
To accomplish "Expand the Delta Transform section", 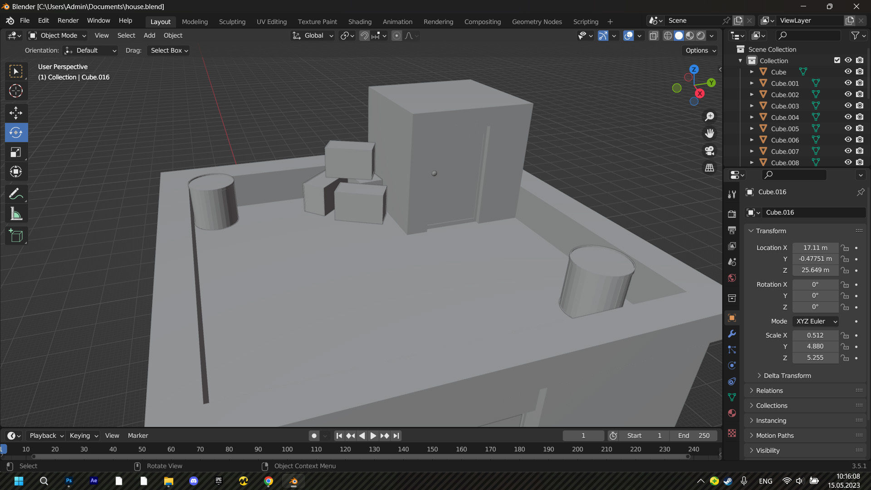I will (x=785, y=375).
